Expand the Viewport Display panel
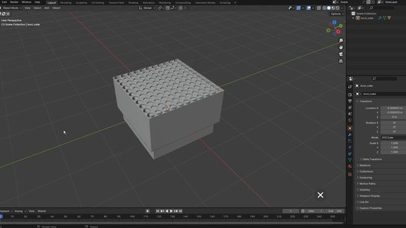The image size is (406, 228). [369, 196]
